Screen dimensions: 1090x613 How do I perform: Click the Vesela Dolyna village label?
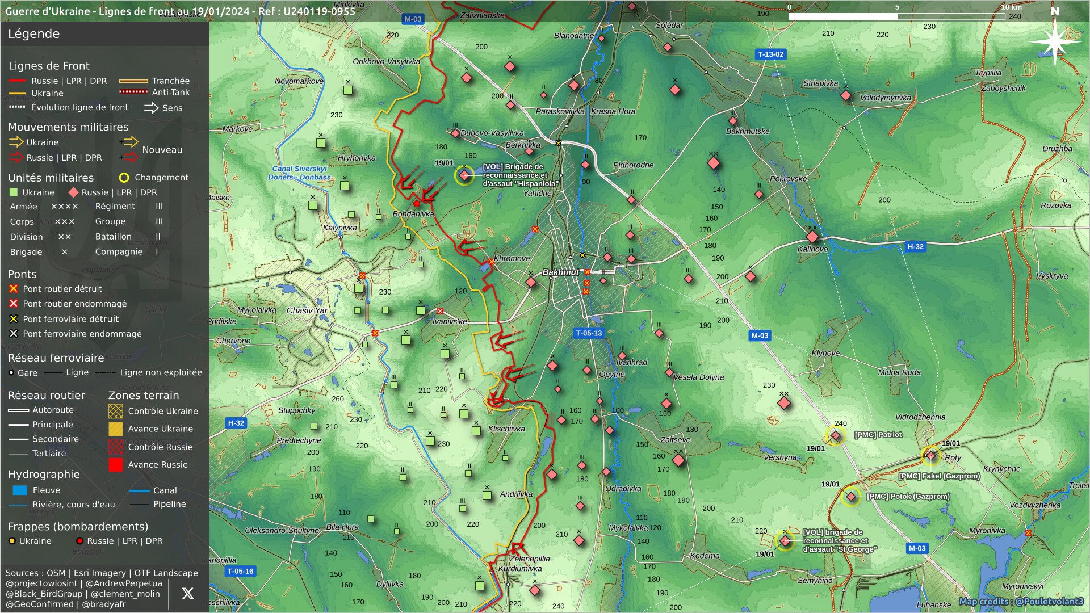(x=698, y=377)
